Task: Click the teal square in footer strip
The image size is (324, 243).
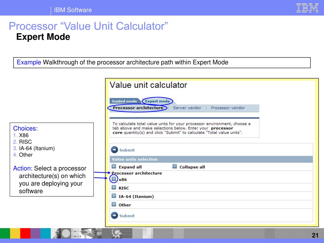Action: pyautogui.click(x=46, y=233)
